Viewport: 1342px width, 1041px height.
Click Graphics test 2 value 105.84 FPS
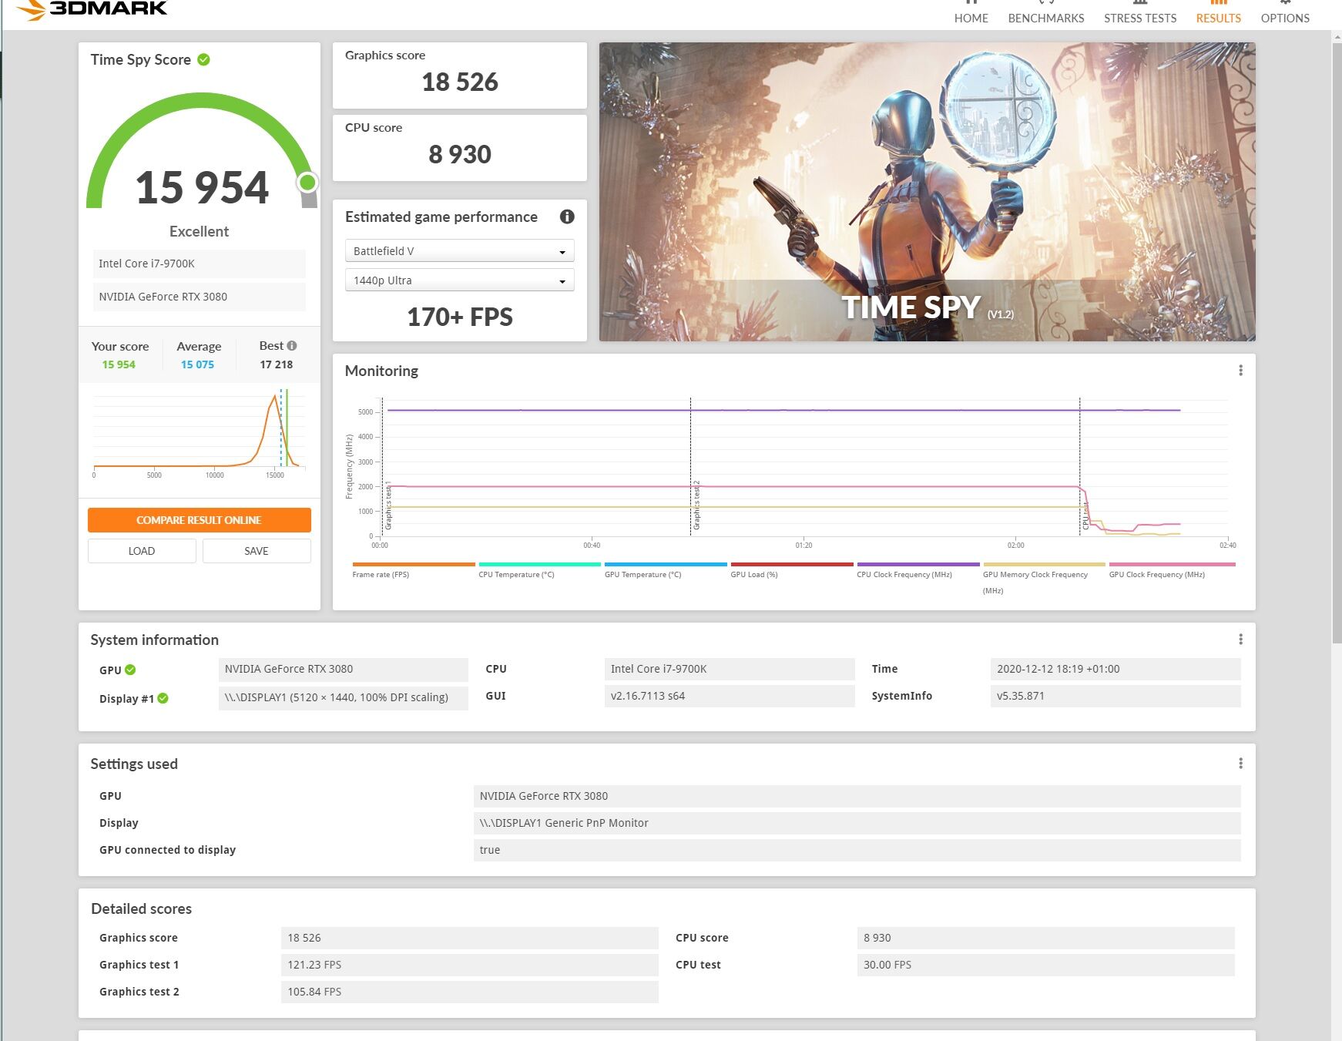point(470,992)
